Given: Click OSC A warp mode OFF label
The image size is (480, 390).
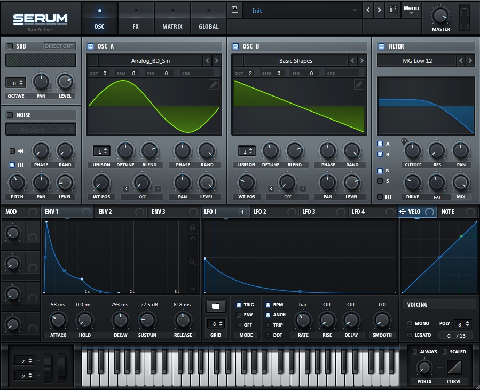Looking at the screenshot, I should pos(143,197).
